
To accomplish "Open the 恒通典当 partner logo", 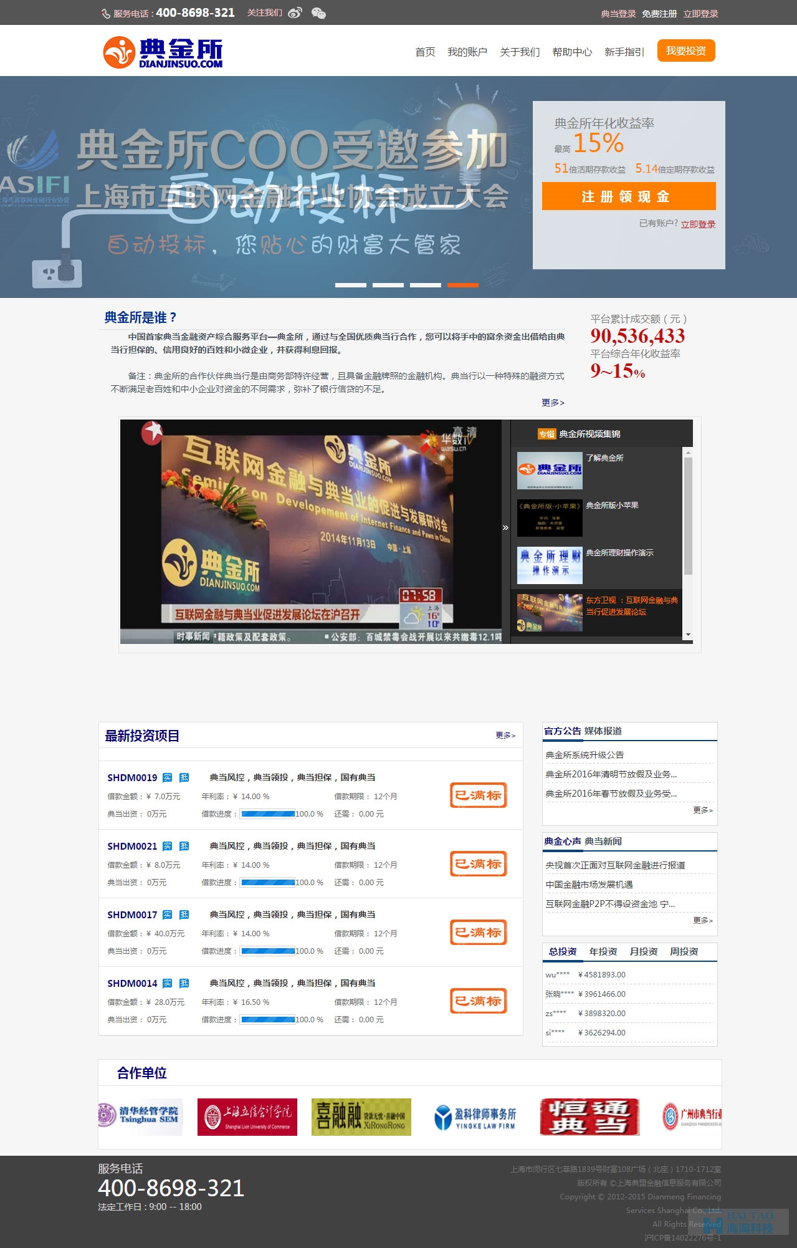I will click(589, 1117).
